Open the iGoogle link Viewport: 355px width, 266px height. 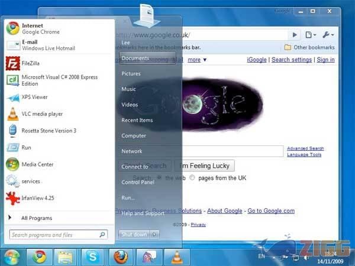click(257, 60)
